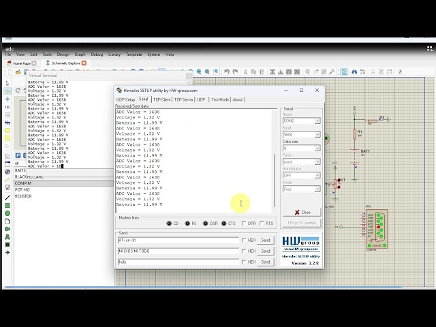Select the 2D line drawing tool

tap(7, 198)
